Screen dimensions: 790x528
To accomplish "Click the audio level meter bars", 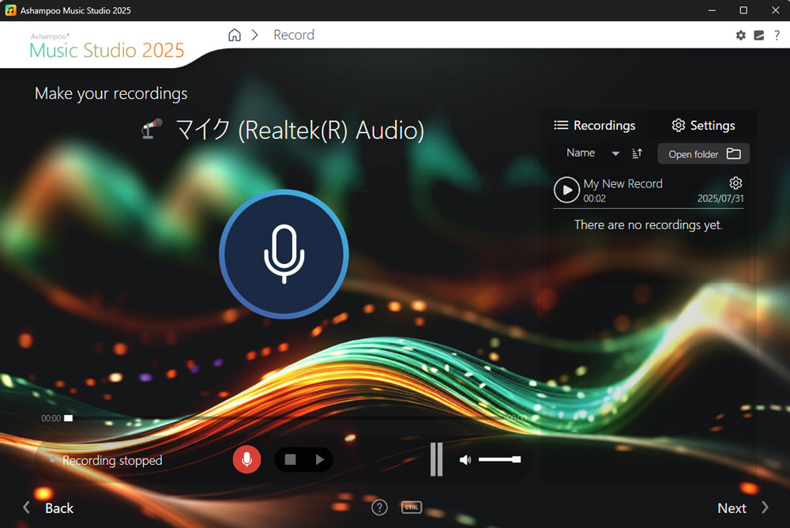I will pos(436,459).
